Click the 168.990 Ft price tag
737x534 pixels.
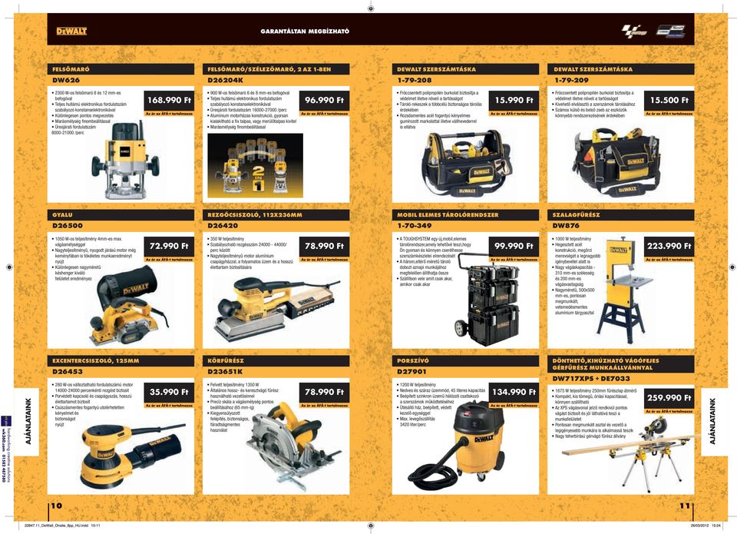169,100
